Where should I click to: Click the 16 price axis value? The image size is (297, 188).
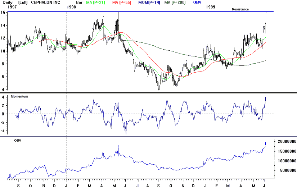click(x=3, y=12)
